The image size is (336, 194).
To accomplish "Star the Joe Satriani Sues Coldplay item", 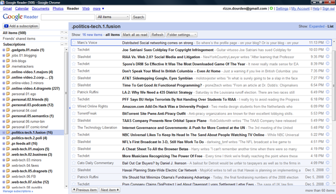I will point(74,50).
